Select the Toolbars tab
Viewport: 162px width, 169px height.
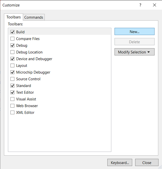(x=14, y=17)
